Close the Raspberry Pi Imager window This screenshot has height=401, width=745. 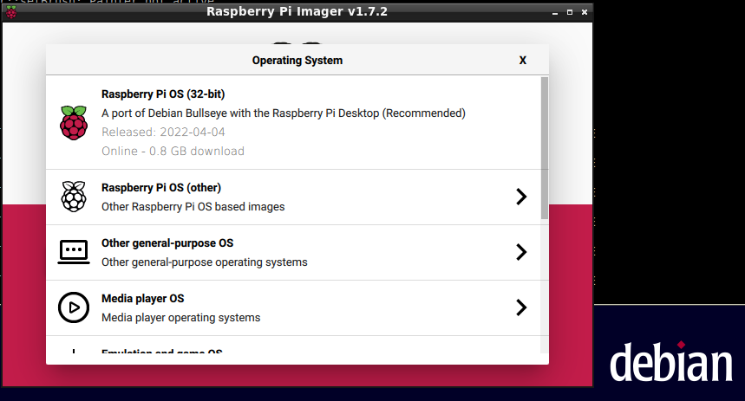click(x=584, y=12)
